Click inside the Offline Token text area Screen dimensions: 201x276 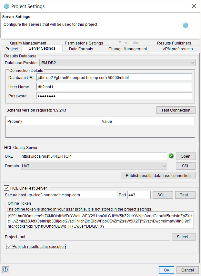point(100,220)
